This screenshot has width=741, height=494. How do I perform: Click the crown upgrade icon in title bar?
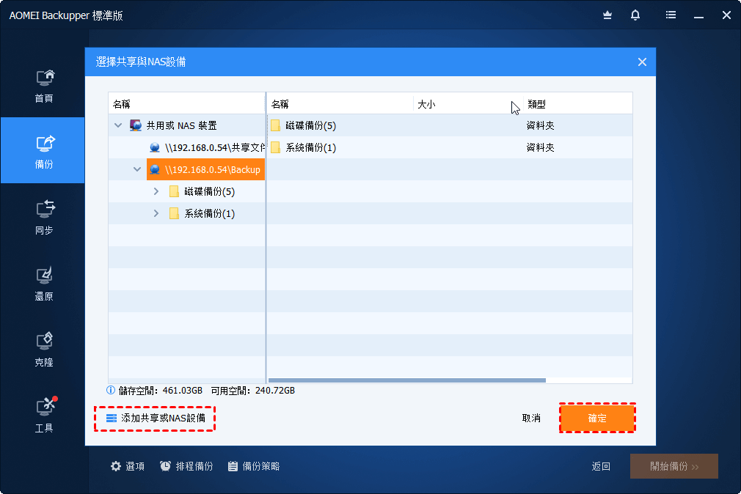coord(607,15)
